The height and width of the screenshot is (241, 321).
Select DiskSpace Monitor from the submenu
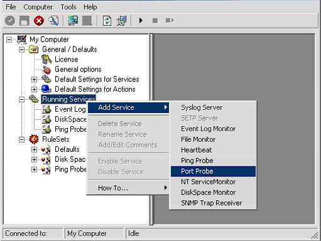213,193
